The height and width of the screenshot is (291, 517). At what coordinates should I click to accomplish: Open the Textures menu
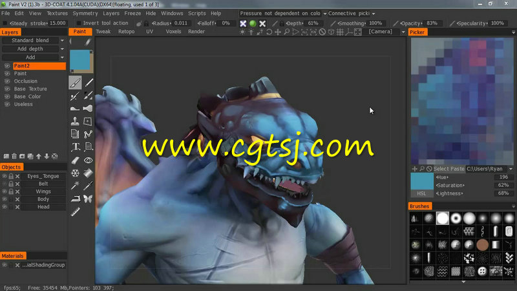(x=57, y=14)
